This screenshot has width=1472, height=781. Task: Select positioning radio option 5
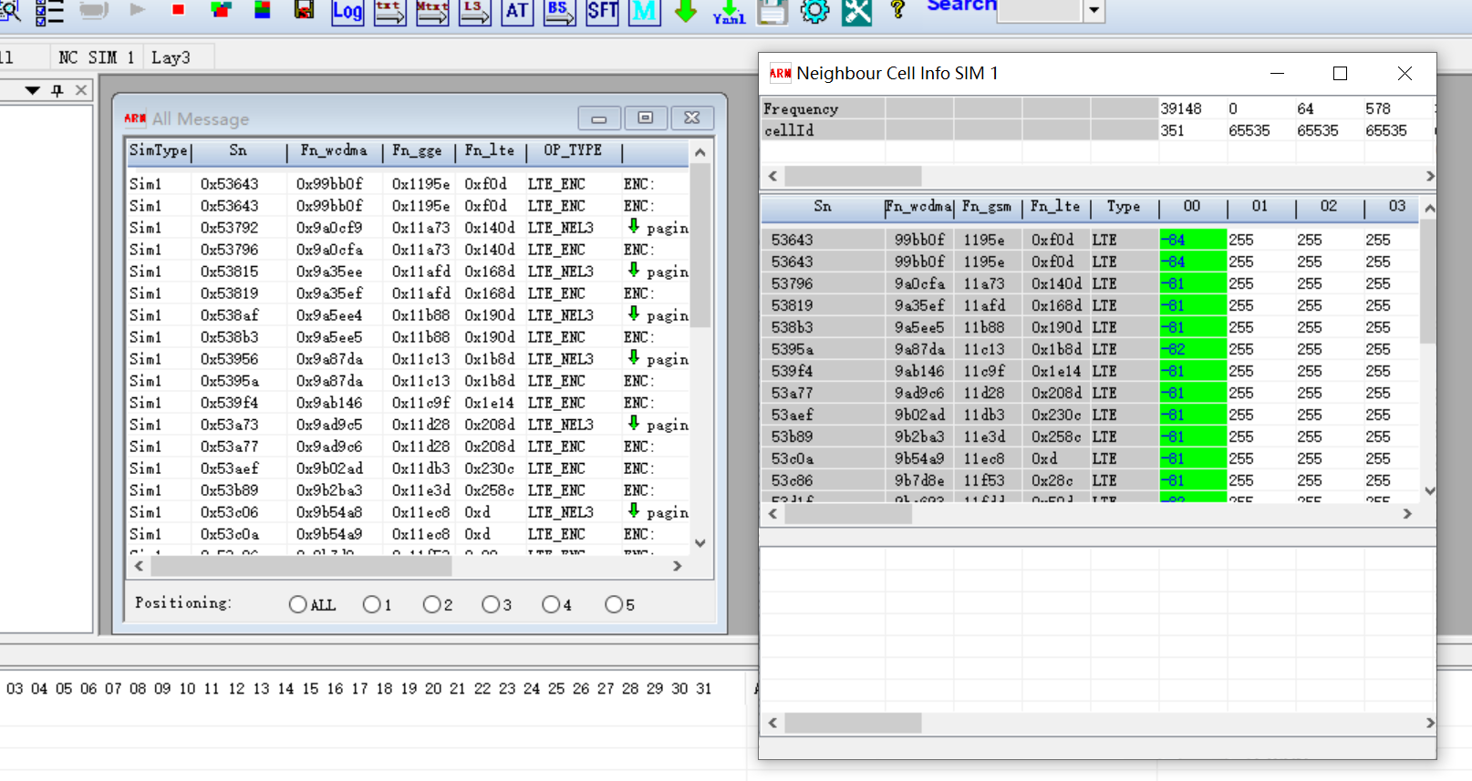coord(614,604)
